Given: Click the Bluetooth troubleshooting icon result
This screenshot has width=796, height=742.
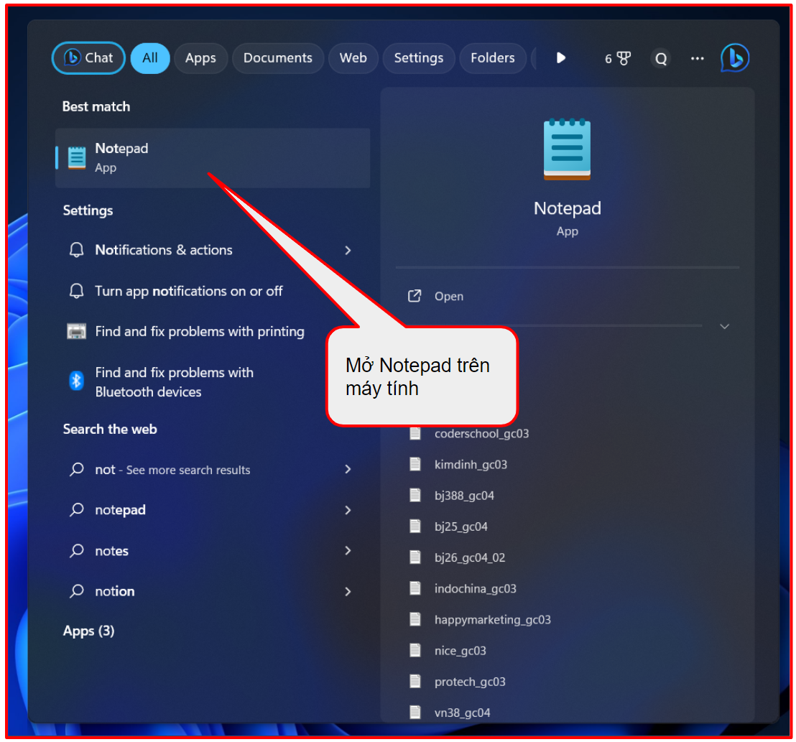Looking at the screenshot, I should pyautogui.click(x=76, y=381).
